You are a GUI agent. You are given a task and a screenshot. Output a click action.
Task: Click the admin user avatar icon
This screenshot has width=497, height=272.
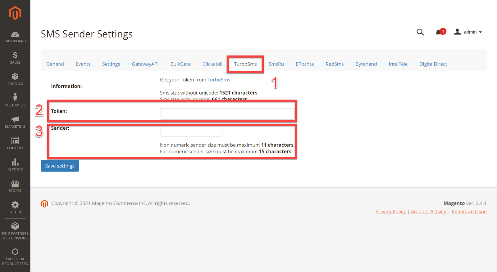457,32
